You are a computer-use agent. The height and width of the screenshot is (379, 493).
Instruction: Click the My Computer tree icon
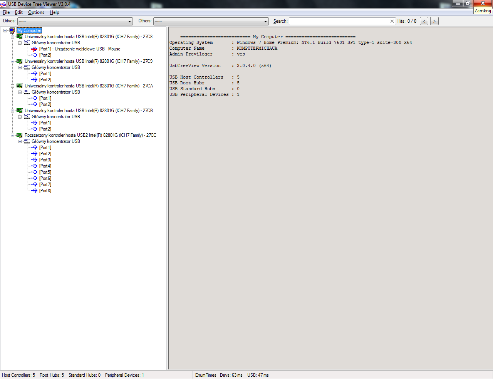point(12,30)
